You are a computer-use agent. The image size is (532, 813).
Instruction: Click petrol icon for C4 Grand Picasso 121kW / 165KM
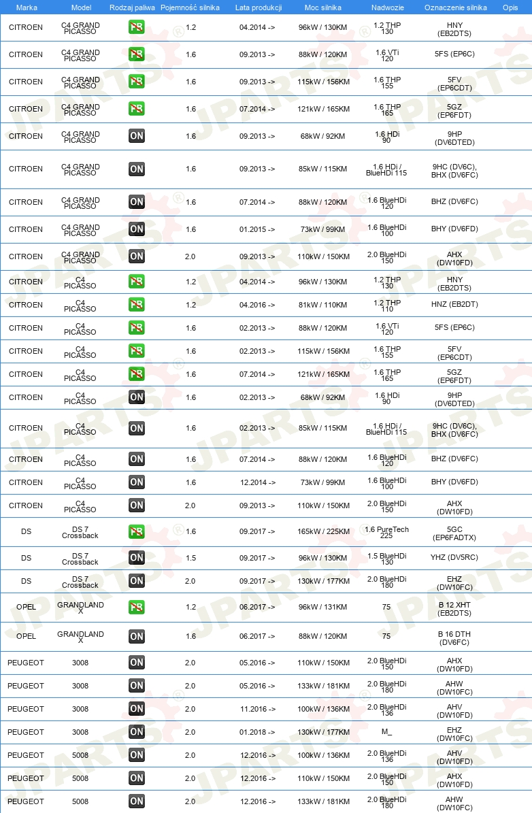click(136, 109)
